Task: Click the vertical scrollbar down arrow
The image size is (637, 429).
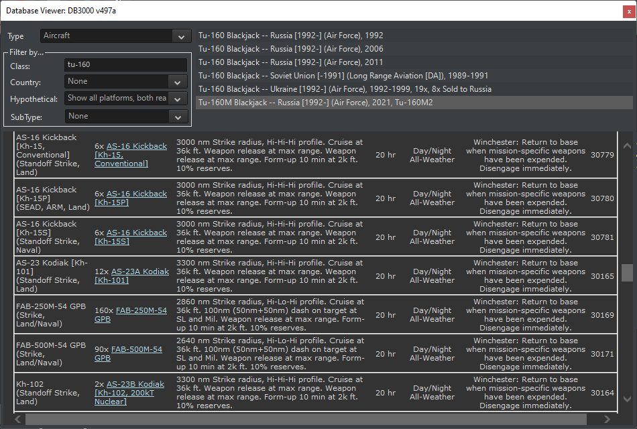Action: (x=626, y=397)
